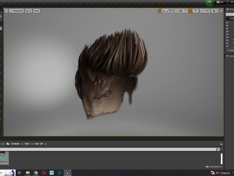Screen dimensions: 234x176
Task: Expand subfolder arrow after Content breadcrumb
Action: [22, 144]
